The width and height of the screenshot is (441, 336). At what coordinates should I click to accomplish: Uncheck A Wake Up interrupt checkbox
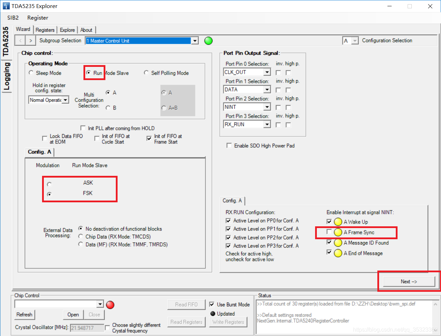(x=329, y=221)
